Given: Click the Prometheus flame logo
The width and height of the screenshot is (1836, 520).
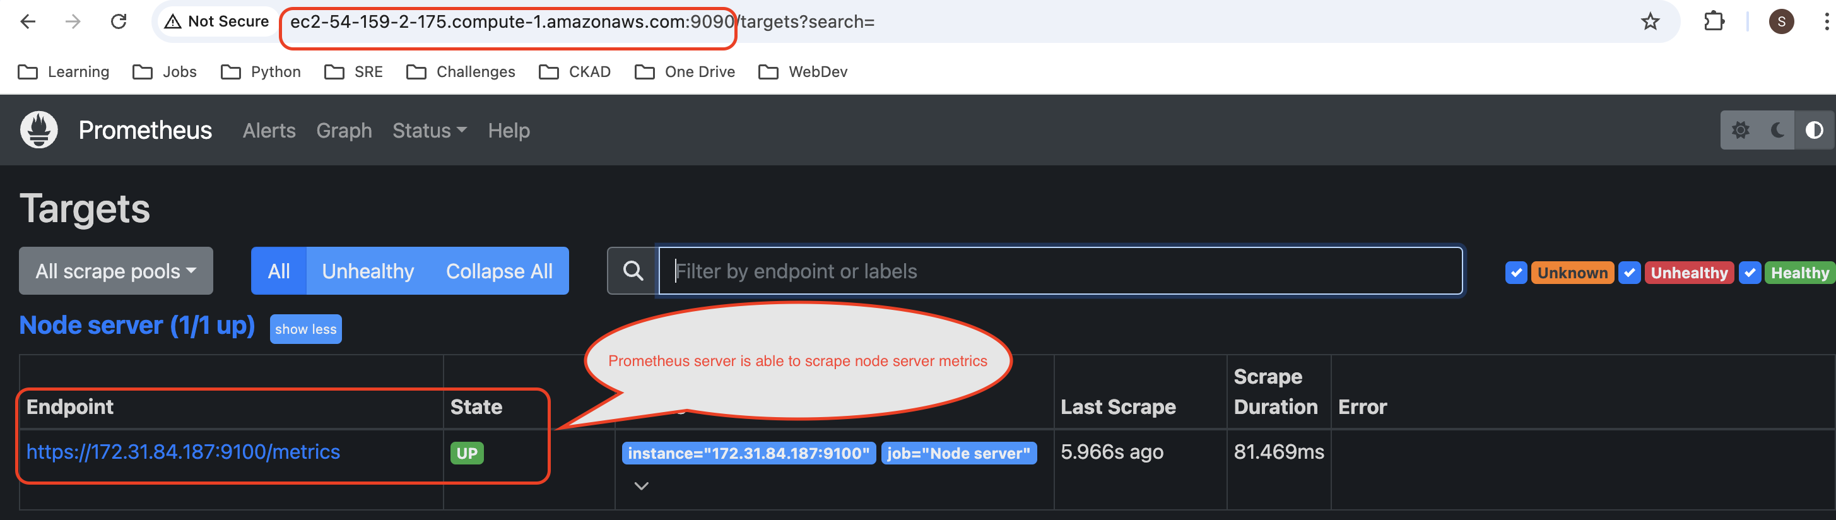Looking at the screenshot, I should coord(38,130).
